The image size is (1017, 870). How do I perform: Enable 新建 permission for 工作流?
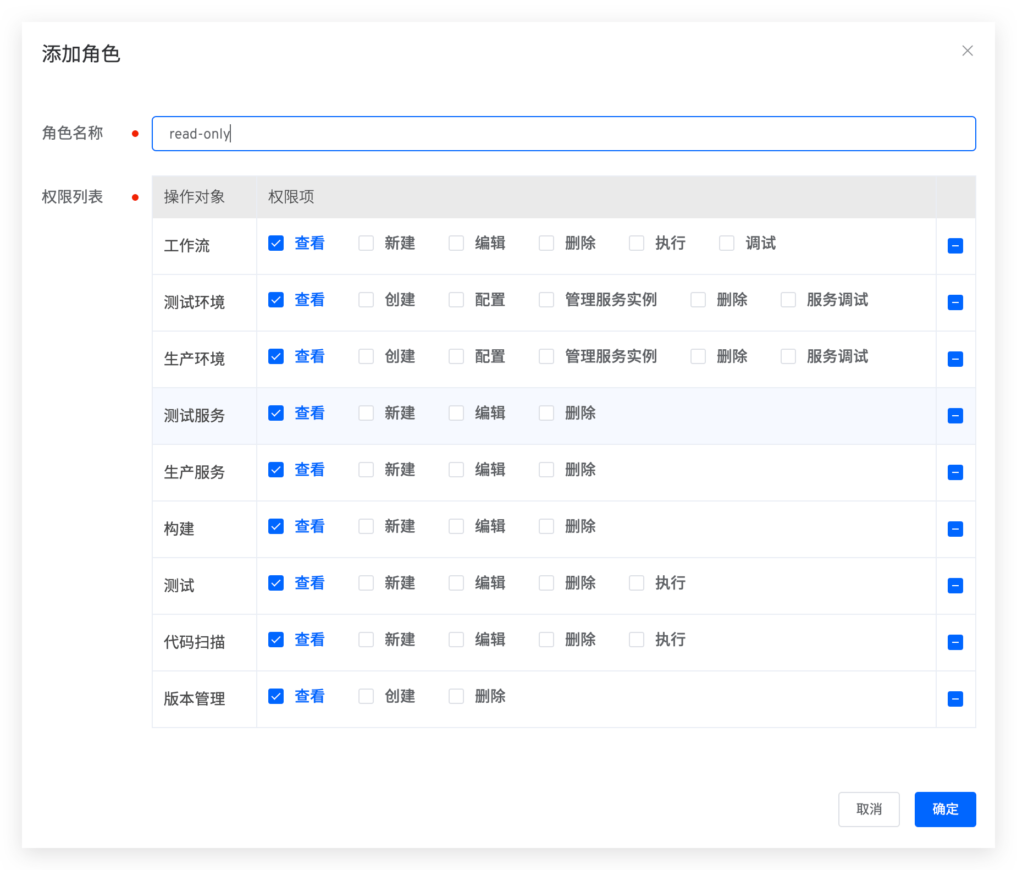(366, 243)
